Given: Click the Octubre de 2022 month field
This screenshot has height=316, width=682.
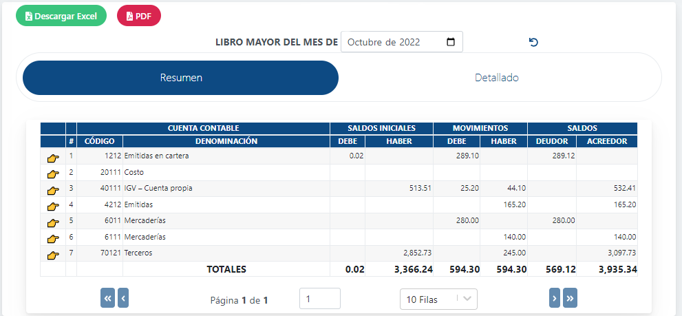Looking at the screenshot, I should (401, 42).
